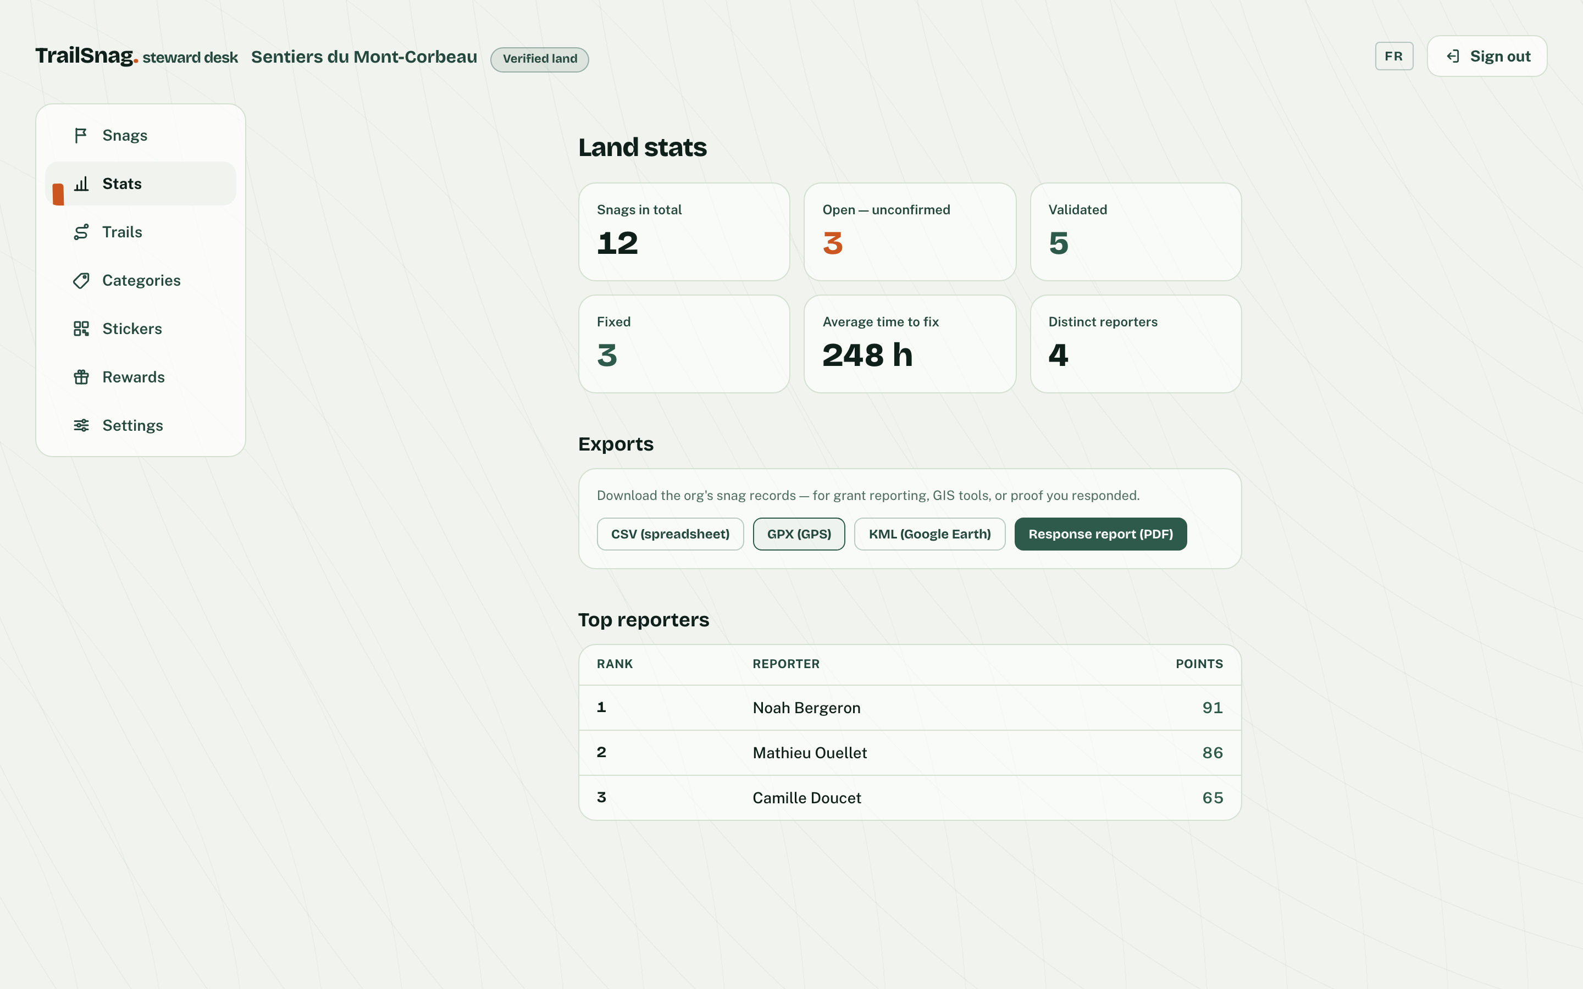Click the Stats bar chart icon
The image size is (1583, 989).
click(81, 184)
